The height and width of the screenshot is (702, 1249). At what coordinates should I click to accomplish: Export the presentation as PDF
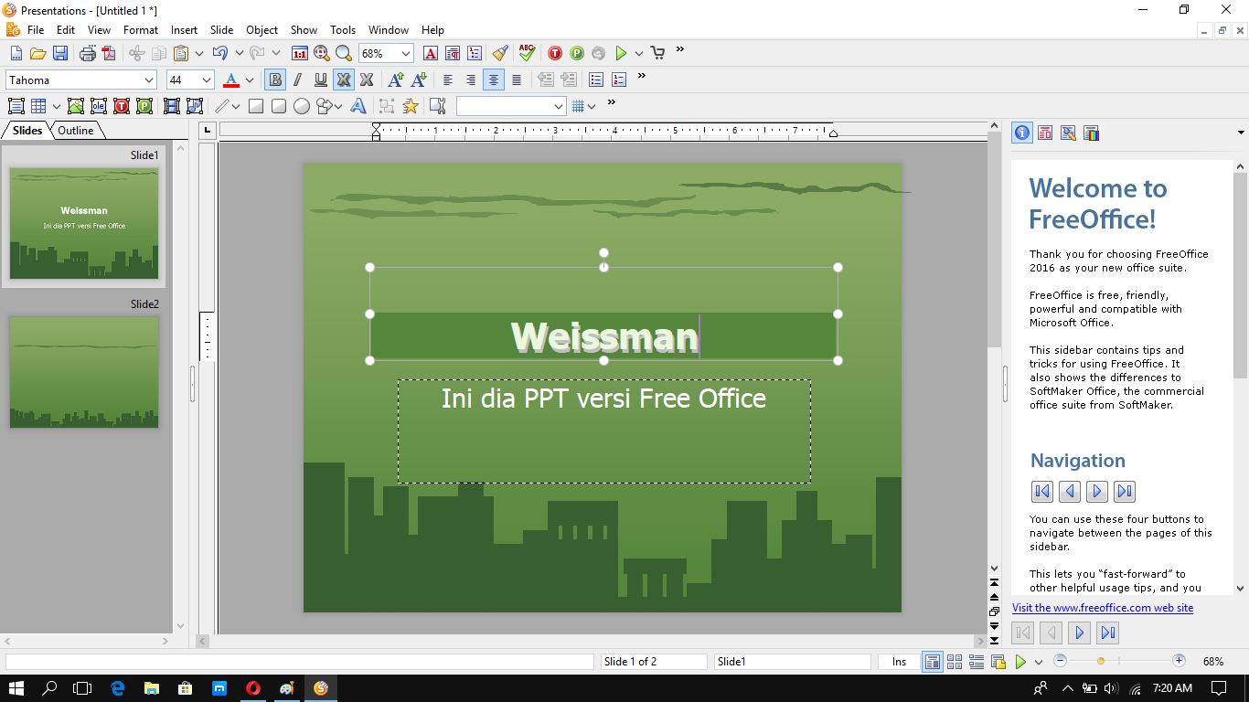(x=108, y=53)
